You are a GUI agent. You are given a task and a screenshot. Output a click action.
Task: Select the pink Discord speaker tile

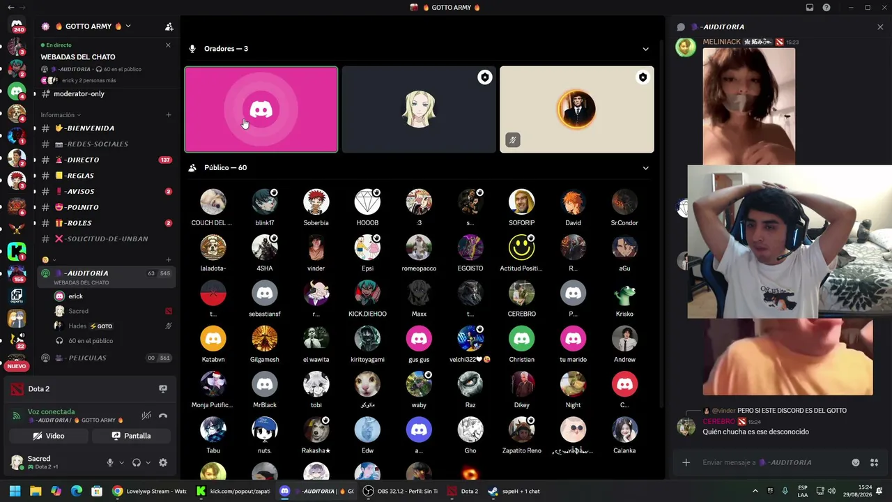[x=261, y=109]
